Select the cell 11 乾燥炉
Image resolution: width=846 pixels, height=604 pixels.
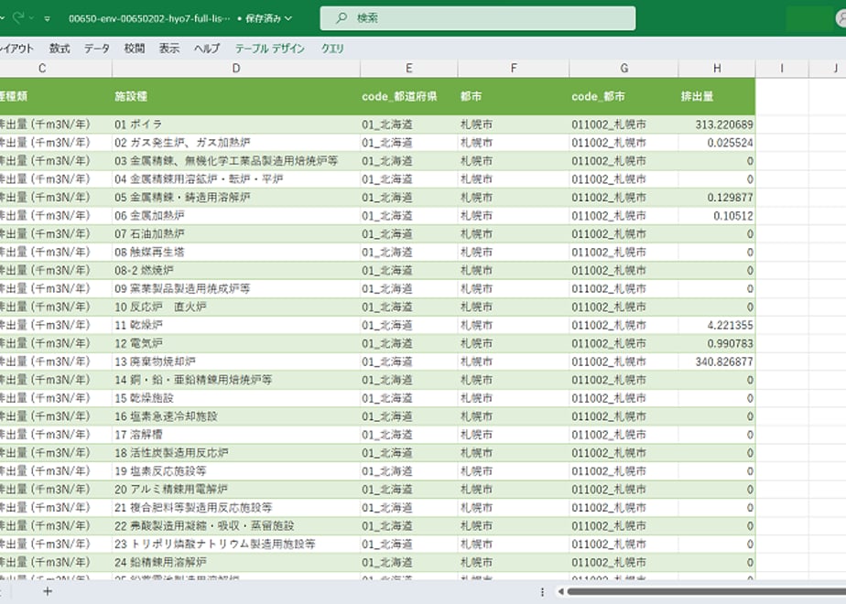tap(236, 325)
